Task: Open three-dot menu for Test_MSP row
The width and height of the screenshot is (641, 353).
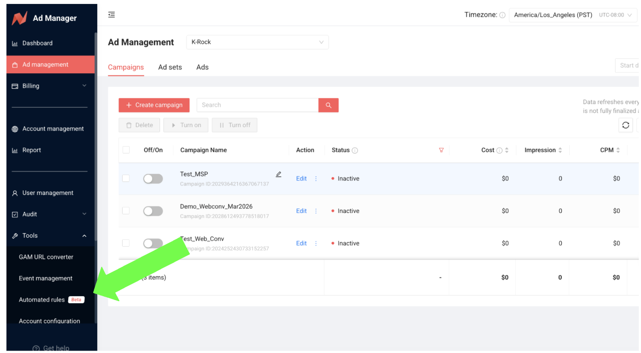Action: pos(316,178)
